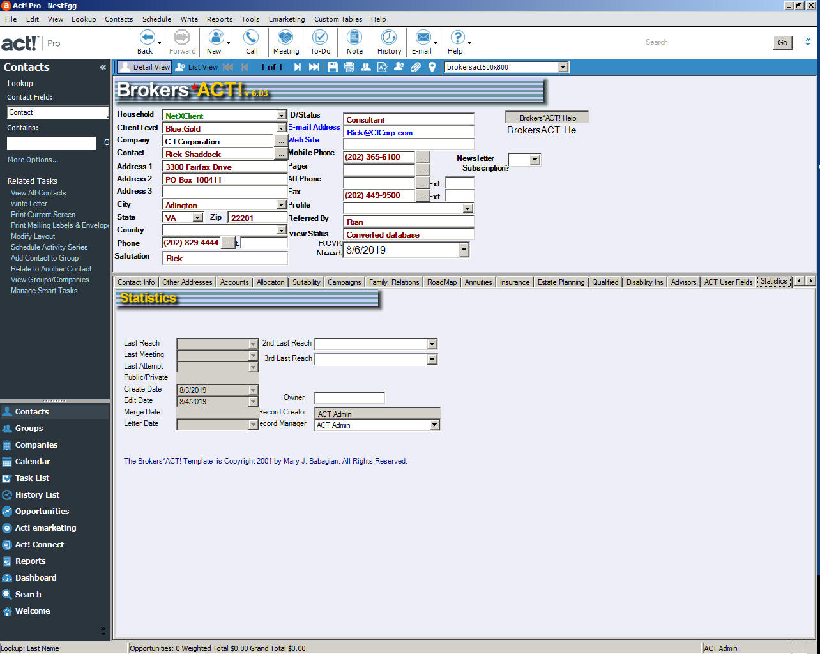Screen dimensions: 820x654
Task: Open History List in the navigation bar
Action: point(37,495)
